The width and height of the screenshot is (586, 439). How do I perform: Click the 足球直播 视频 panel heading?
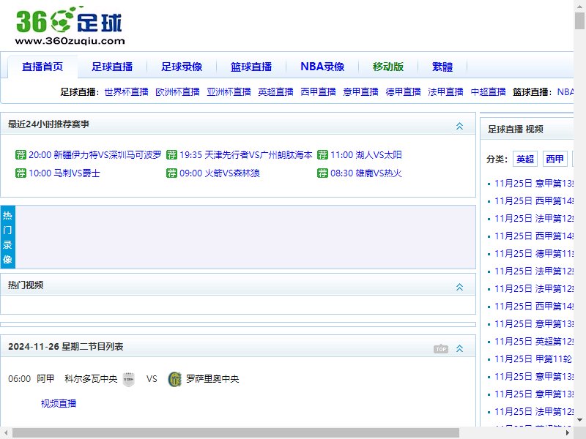pyautogui.click(x=516, y=130)
